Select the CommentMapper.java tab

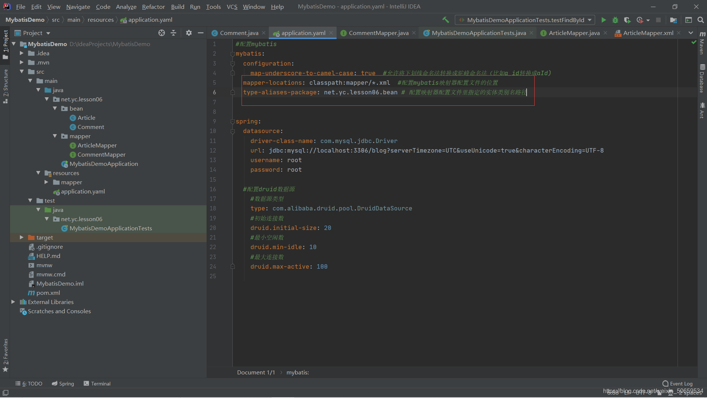378,32
